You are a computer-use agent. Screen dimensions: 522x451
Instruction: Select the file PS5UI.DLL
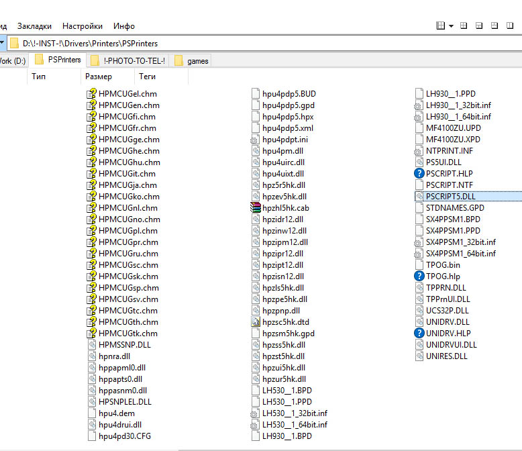click(443, 162)
